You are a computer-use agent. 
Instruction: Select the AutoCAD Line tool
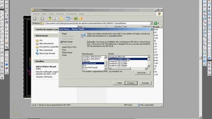tap(2, 12)
